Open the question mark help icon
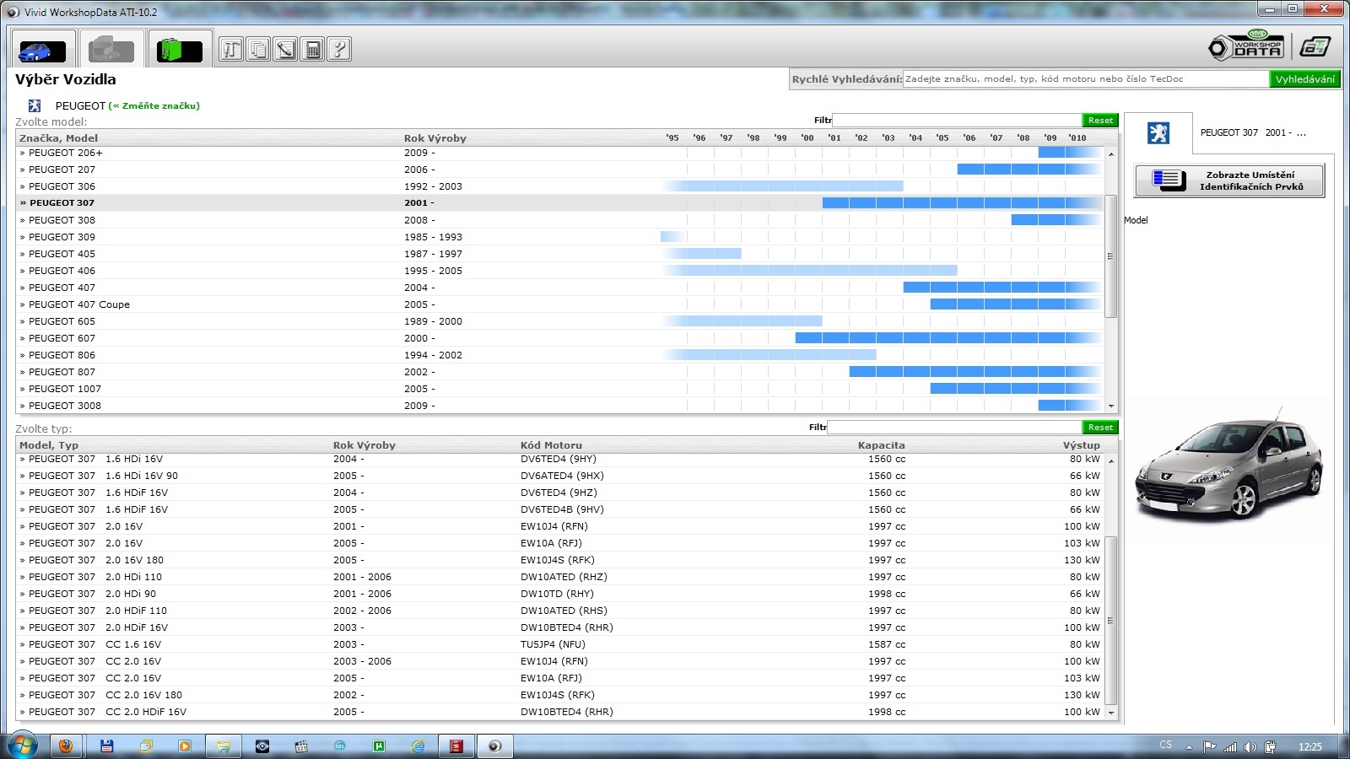The image size is (1350, 759). click(x=339, y=50)
